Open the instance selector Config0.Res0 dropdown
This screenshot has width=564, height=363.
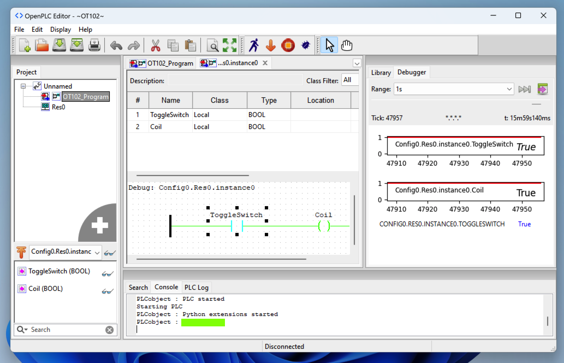66,251
